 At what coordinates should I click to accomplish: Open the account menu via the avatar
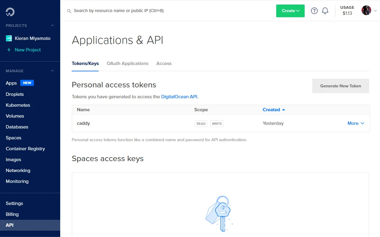tap(366, 11)
